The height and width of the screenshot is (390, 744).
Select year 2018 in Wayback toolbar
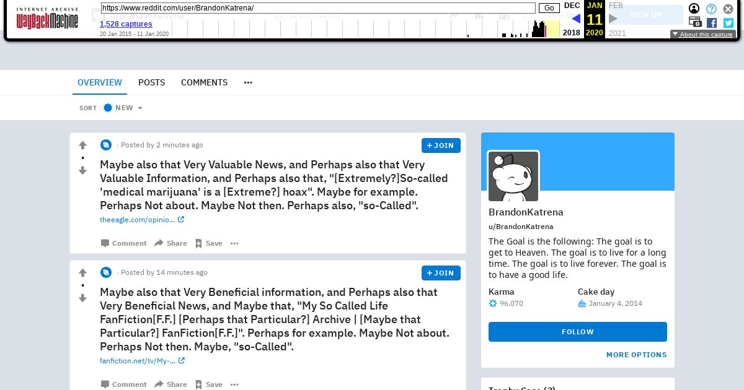pyautogui.click(x=572, y=33)
